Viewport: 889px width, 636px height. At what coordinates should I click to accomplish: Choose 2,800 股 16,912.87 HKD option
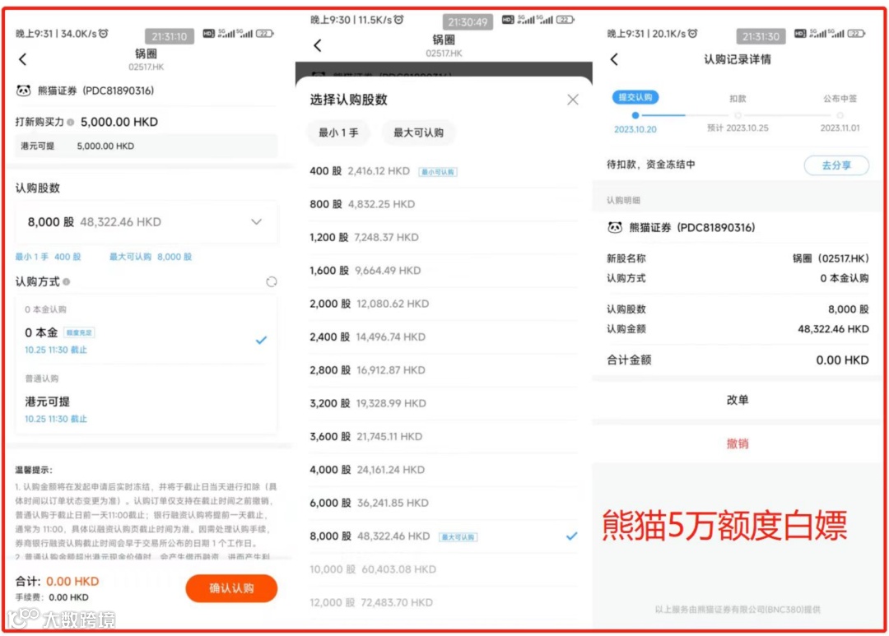click(x=444, y=370)
